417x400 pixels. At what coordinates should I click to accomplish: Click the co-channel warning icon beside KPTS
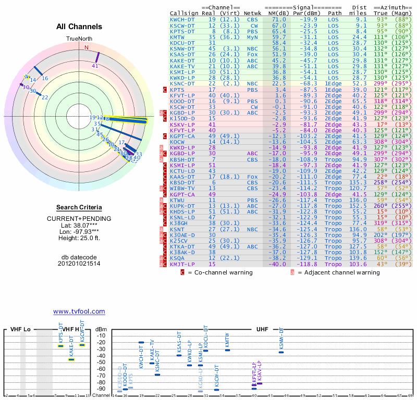(x=165, y=90)
